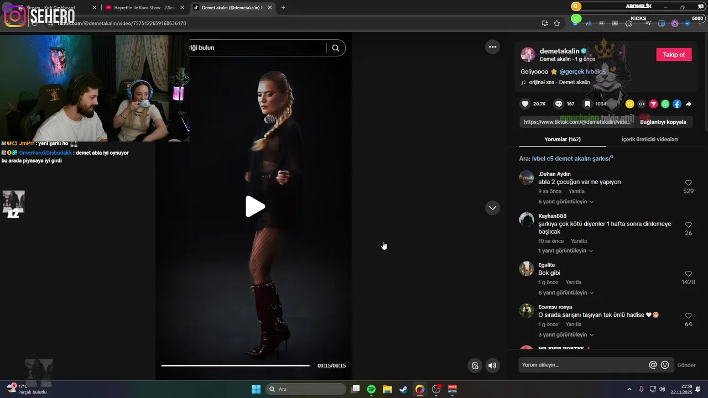Open the Windows Start menu

(x=256, y=389)
